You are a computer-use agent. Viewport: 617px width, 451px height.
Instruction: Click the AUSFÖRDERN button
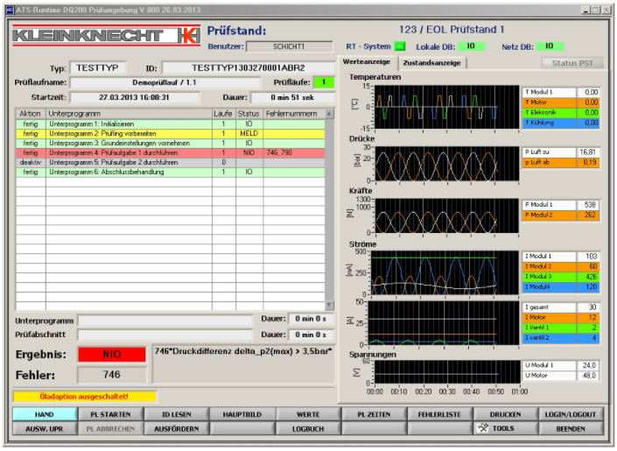(x=176, y=428)
